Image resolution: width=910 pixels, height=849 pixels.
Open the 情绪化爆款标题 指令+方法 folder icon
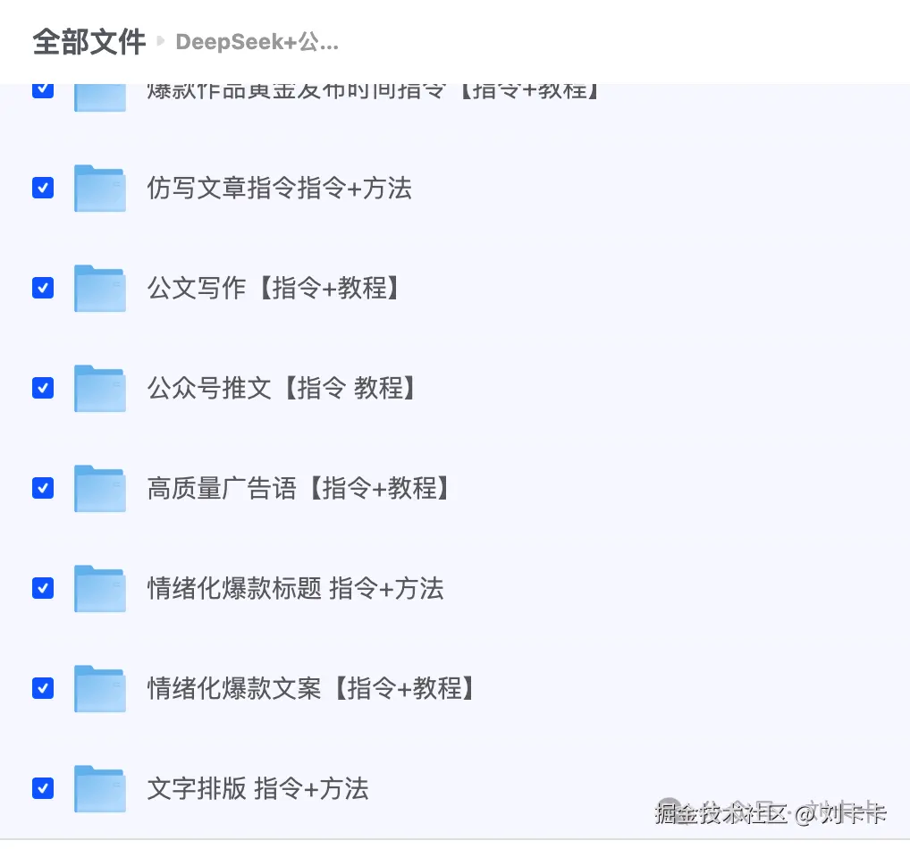point(99,588)
